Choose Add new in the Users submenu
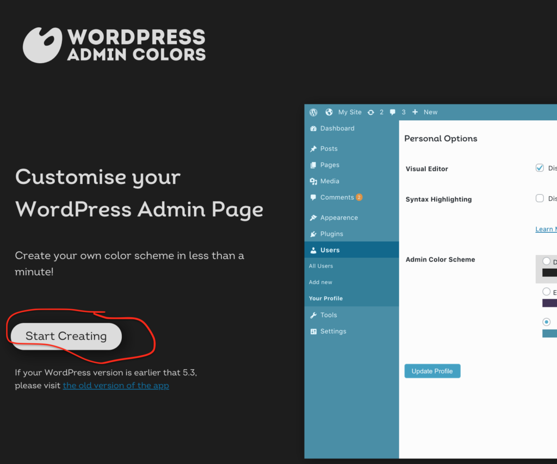The image size is (557, 464). pyautogui.click(x=320, y=282)
